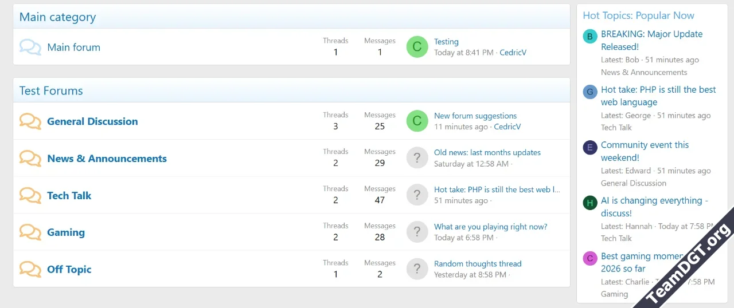Open the Test Forums category heading
The height and width of the screenshot is (308, 734).
51,91
